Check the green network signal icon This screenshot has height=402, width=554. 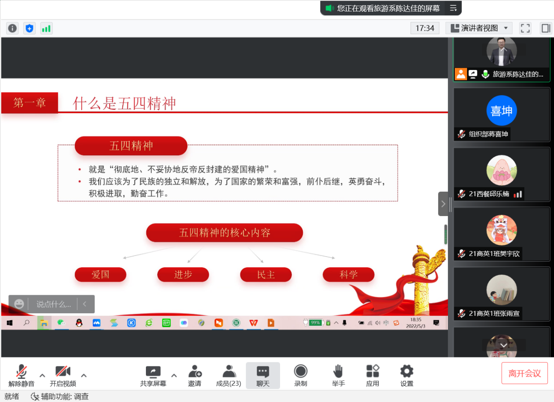[x=46, y=28]
